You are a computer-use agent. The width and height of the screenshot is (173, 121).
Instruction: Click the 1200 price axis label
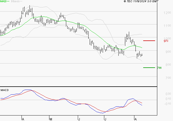167,13
